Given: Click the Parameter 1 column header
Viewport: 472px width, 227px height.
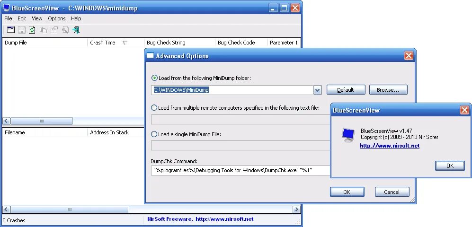Looking at the screenshot, I should coord(284,43).
